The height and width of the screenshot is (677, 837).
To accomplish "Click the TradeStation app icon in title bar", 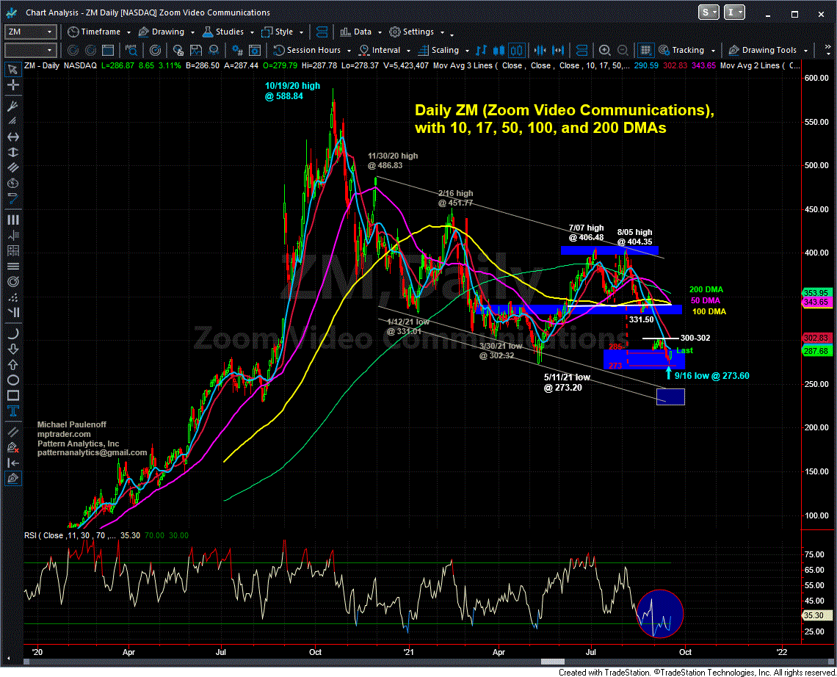I will pyautogui.click(x=11, y=12).
